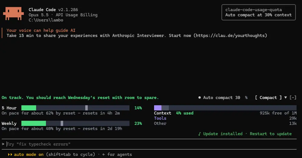Click the 'Context' label
The width and height of the screenshot is (302, 158).
click(x=162, y=113)
